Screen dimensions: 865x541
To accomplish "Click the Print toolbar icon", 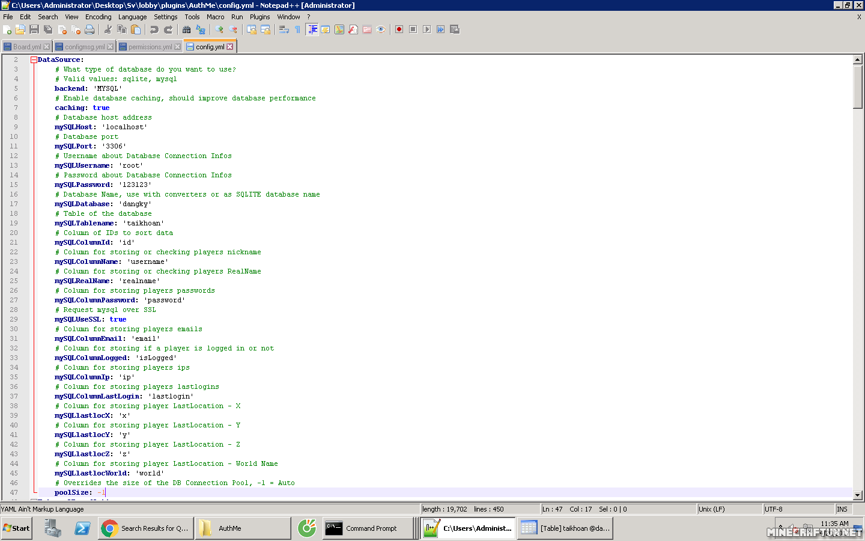I will (90, 29).
